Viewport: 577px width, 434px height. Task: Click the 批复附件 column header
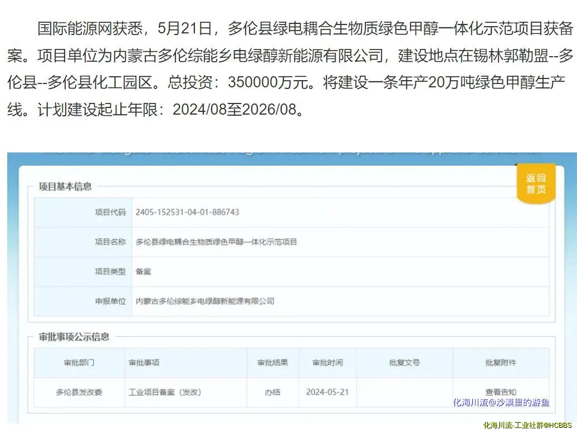[501, 363]
